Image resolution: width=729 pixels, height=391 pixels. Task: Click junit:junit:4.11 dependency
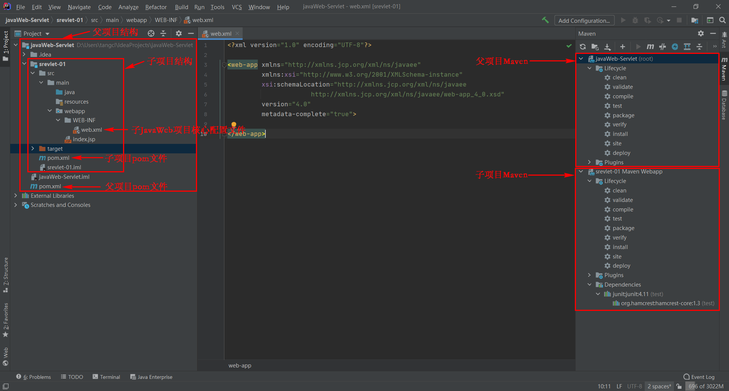630,294
